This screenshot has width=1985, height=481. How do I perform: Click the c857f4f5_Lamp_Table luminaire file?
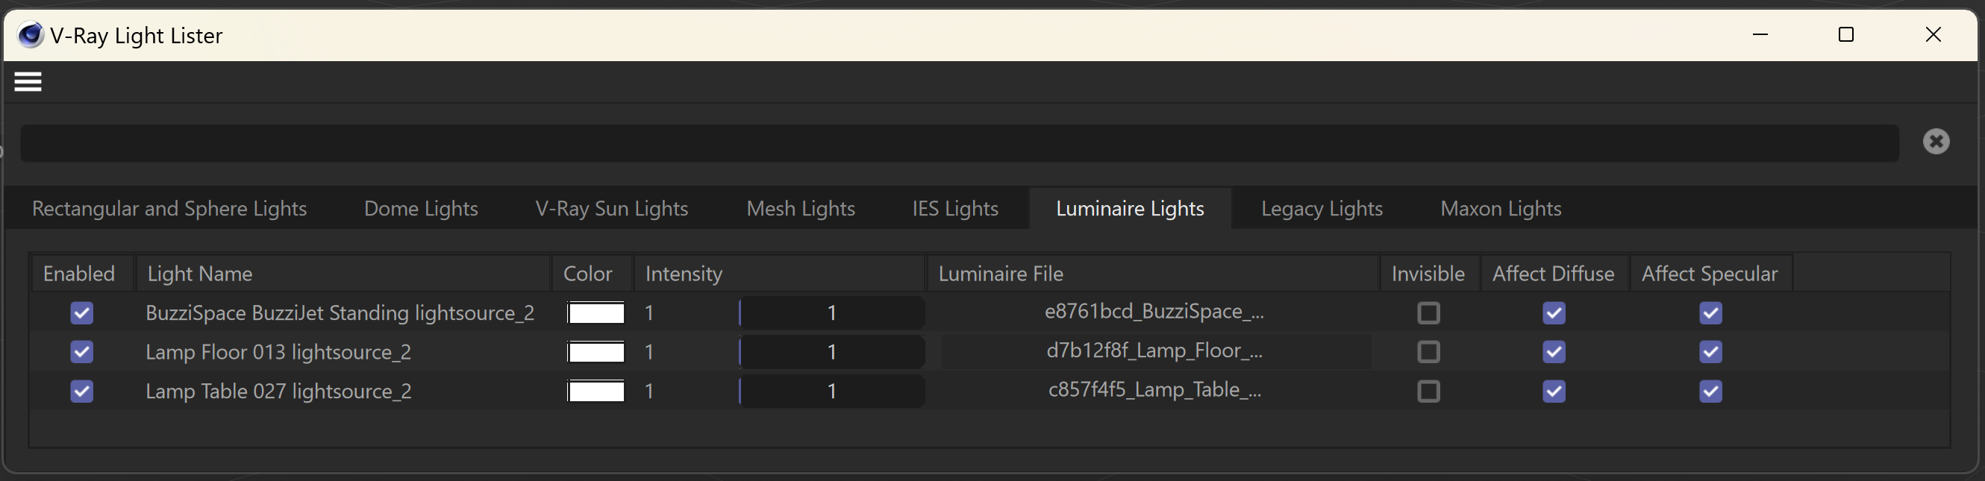tap(1154, 390)
